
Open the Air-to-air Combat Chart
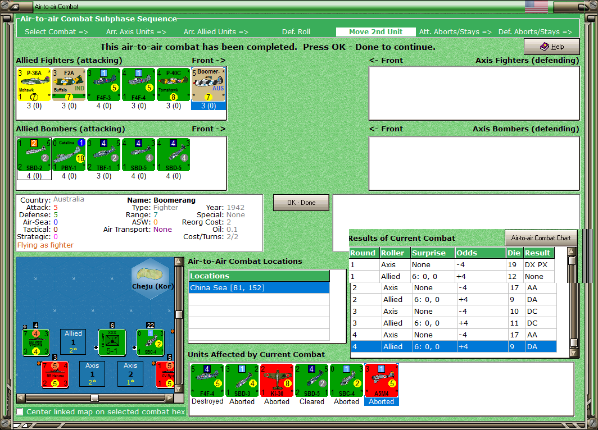click(x=541, y=238)
